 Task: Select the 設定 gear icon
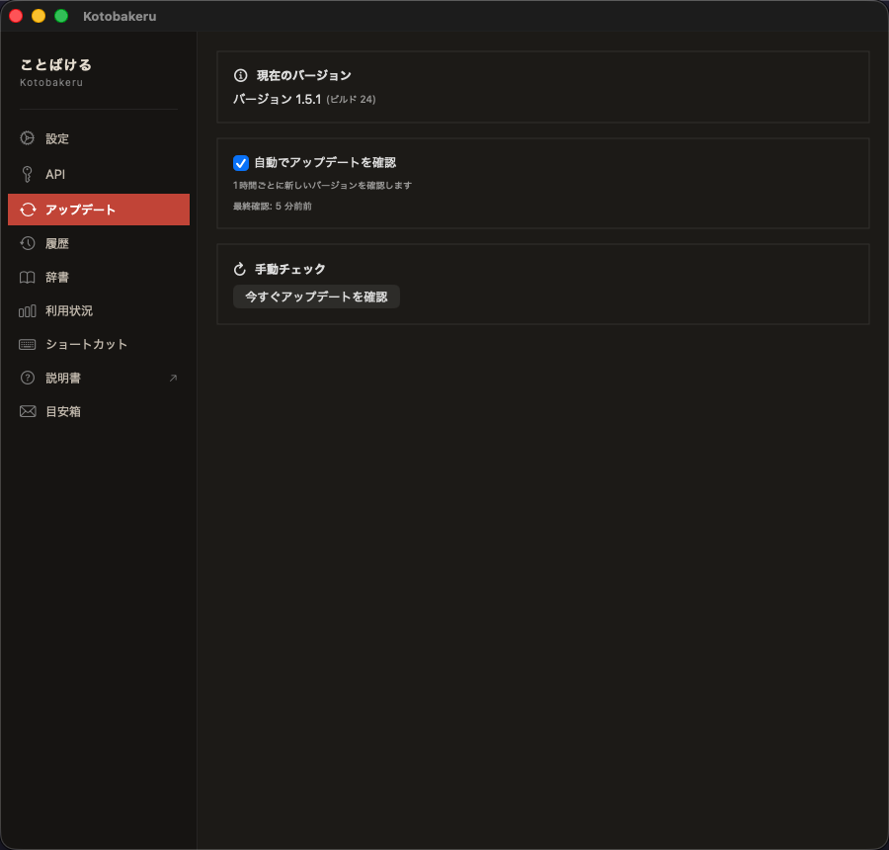tap(27, 138)
